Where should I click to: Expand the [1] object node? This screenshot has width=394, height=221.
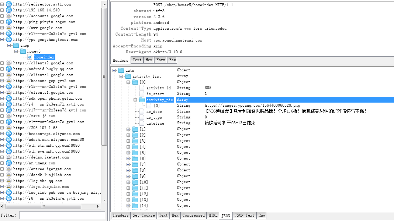pos(128,129)
